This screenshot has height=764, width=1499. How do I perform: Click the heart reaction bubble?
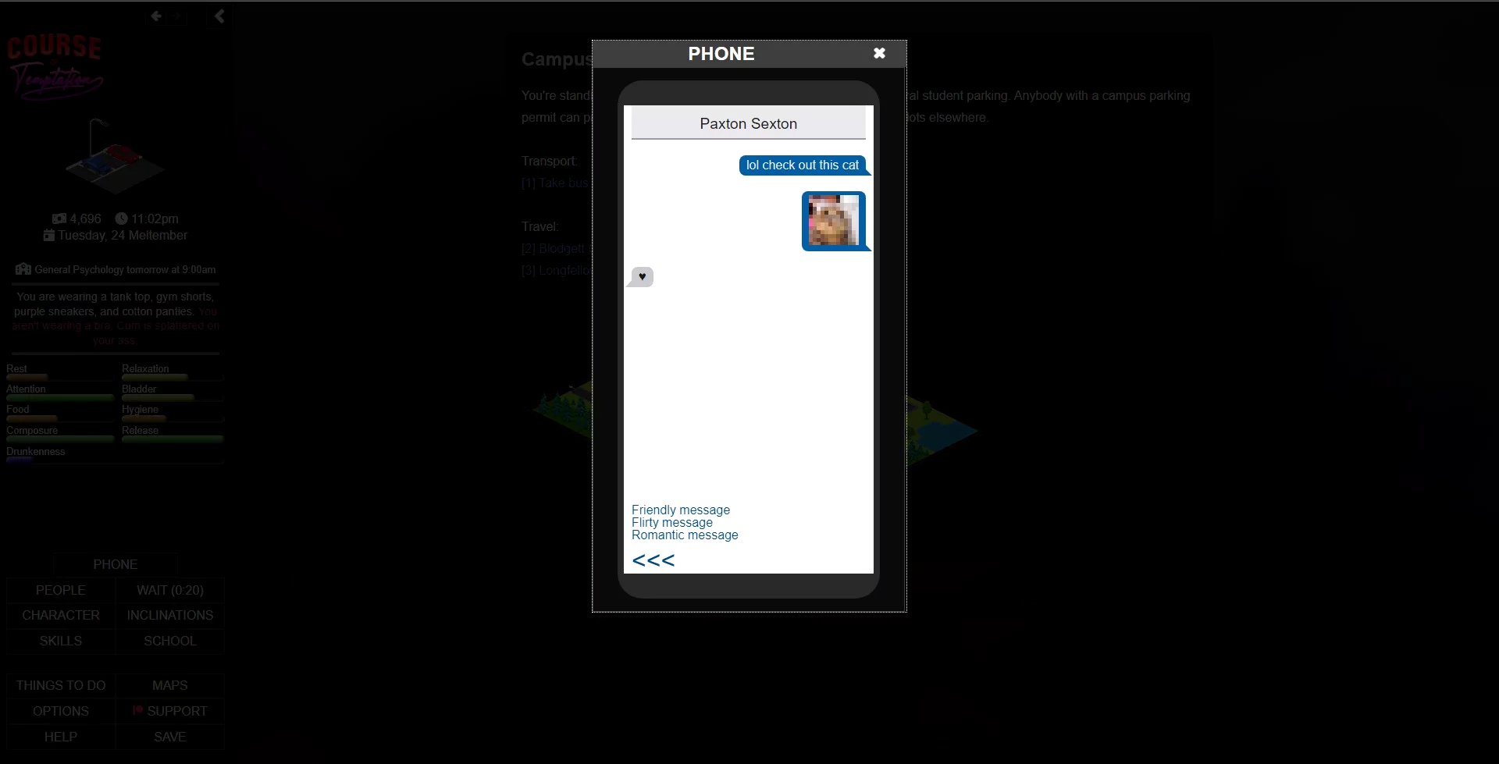pyautogui.click(x=642, y=277)
